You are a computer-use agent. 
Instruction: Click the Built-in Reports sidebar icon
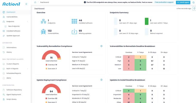[x=4, y=69]
